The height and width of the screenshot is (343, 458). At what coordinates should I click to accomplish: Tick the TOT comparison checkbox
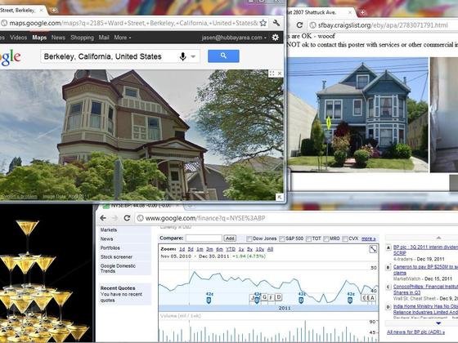(x=308, y=238)
